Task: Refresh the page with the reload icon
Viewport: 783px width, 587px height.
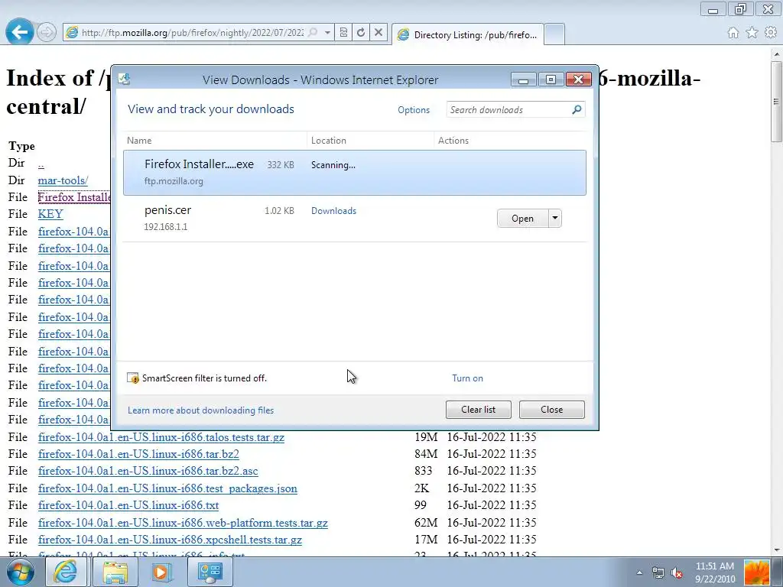Action: coord(361,32)
